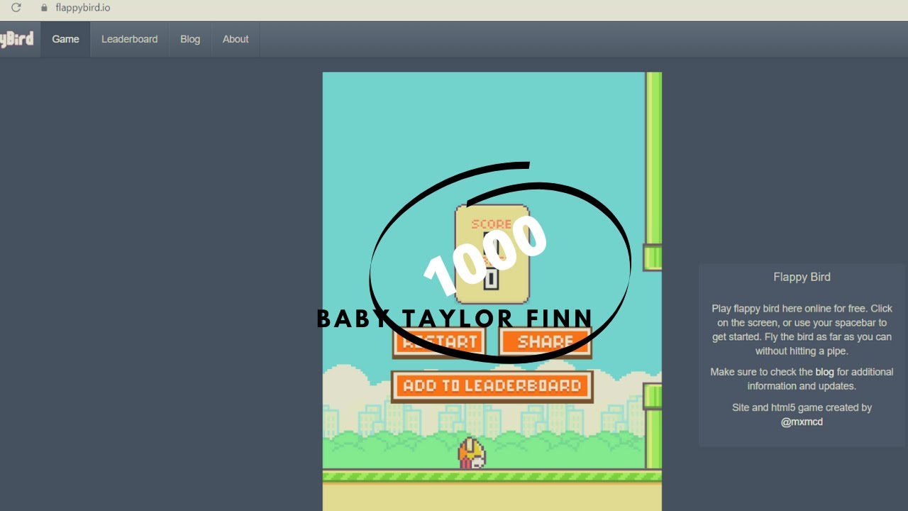Click the Score panel in the game
The image size is (908, 511).
[x=492, y=253]
